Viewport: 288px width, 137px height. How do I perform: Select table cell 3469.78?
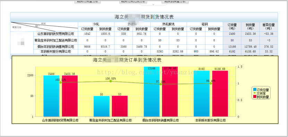point(142,46)
